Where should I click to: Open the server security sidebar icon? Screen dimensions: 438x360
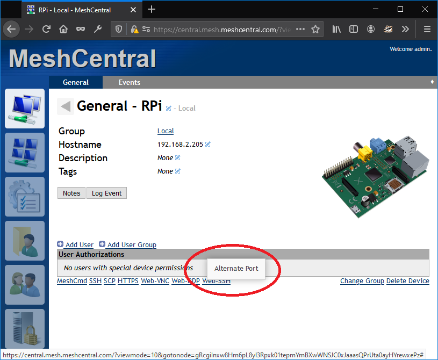25,329
